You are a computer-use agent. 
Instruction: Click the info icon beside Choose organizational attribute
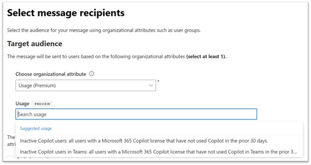92,74
